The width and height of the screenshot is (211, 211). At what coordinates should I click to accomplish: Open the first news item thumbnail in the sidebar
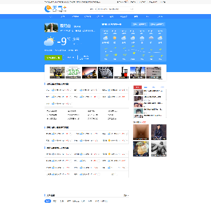138,92
